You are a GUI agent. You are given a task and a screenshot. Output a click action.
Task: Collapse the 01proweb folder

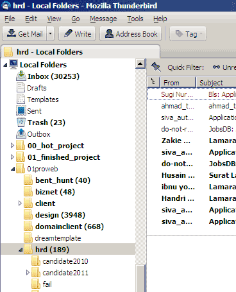[13, 169]
